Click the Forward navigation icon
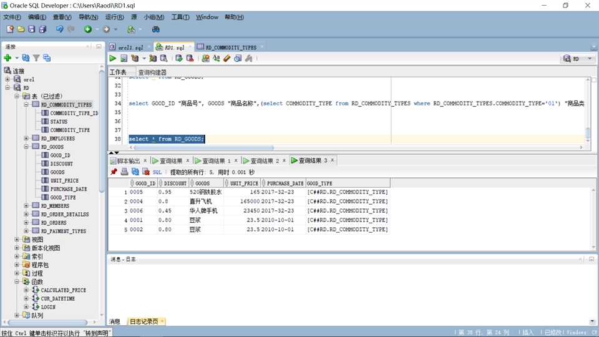599x337 pixels. coord(106,29)
